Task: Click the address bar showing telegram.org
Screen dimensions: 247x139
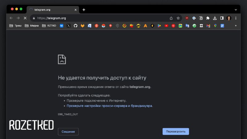Action: (102, 18)
